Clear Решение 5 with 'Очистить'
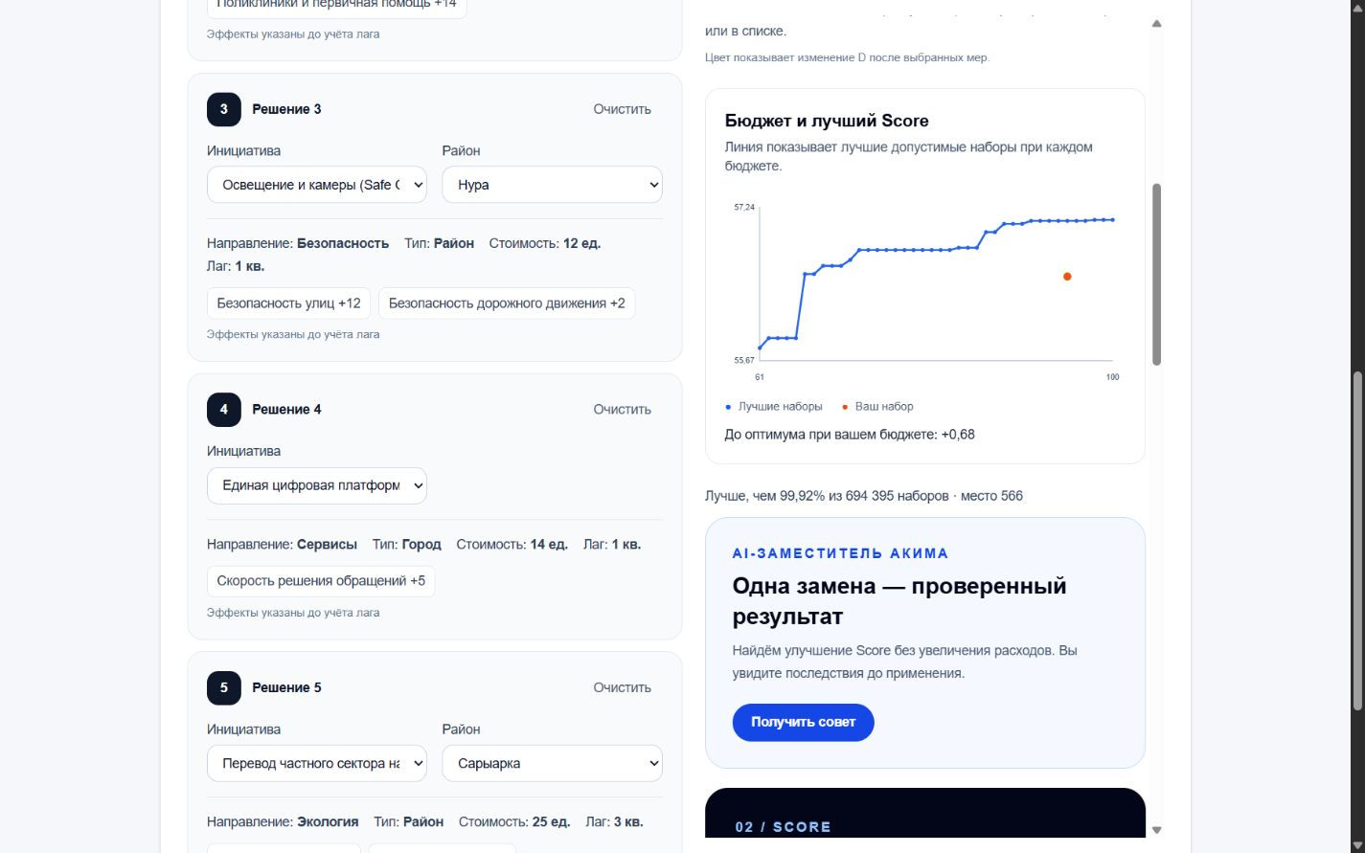 click(x=622, y=687)
